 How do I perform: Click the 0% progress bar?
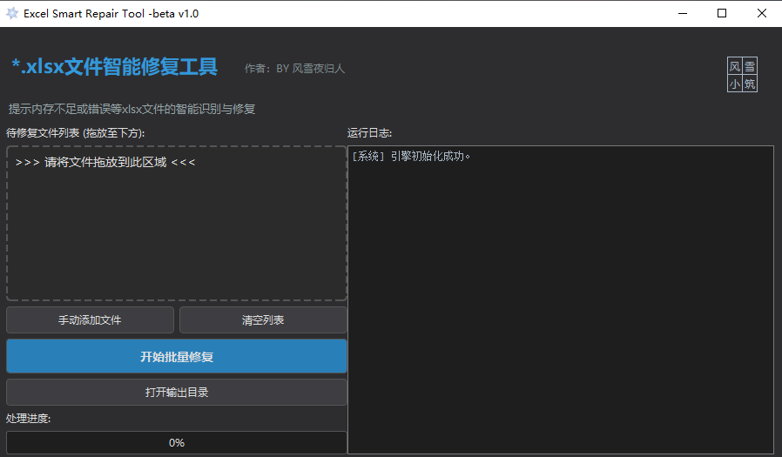pos(177,442)
